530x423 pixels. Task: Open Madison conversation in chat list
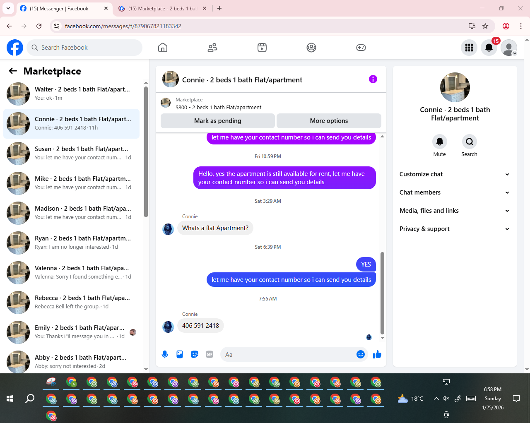71,213
